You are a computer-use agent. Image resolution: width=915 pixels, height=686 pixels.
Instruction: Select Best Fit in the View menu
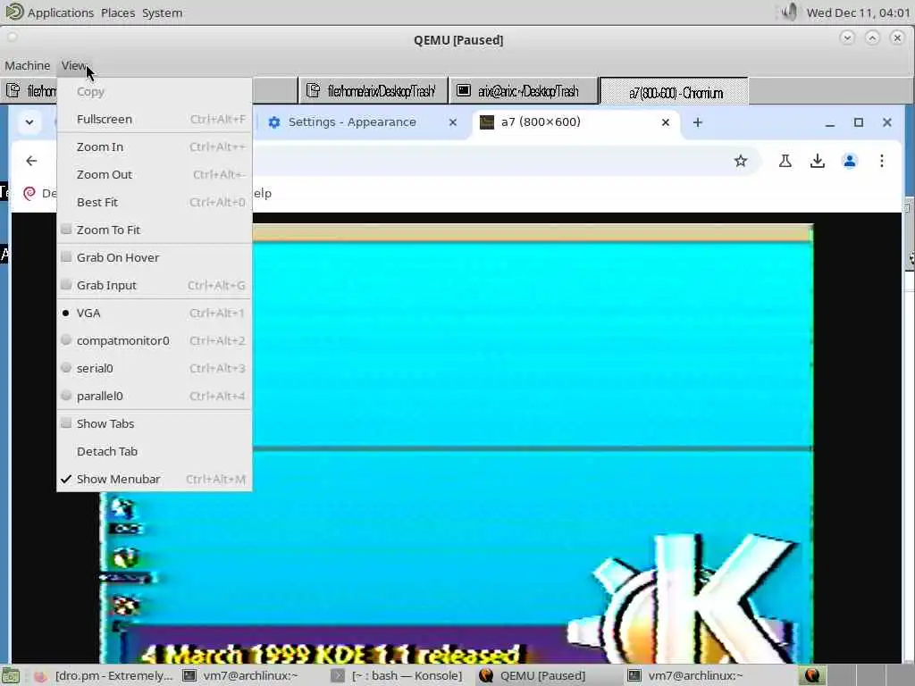(155, 203)
